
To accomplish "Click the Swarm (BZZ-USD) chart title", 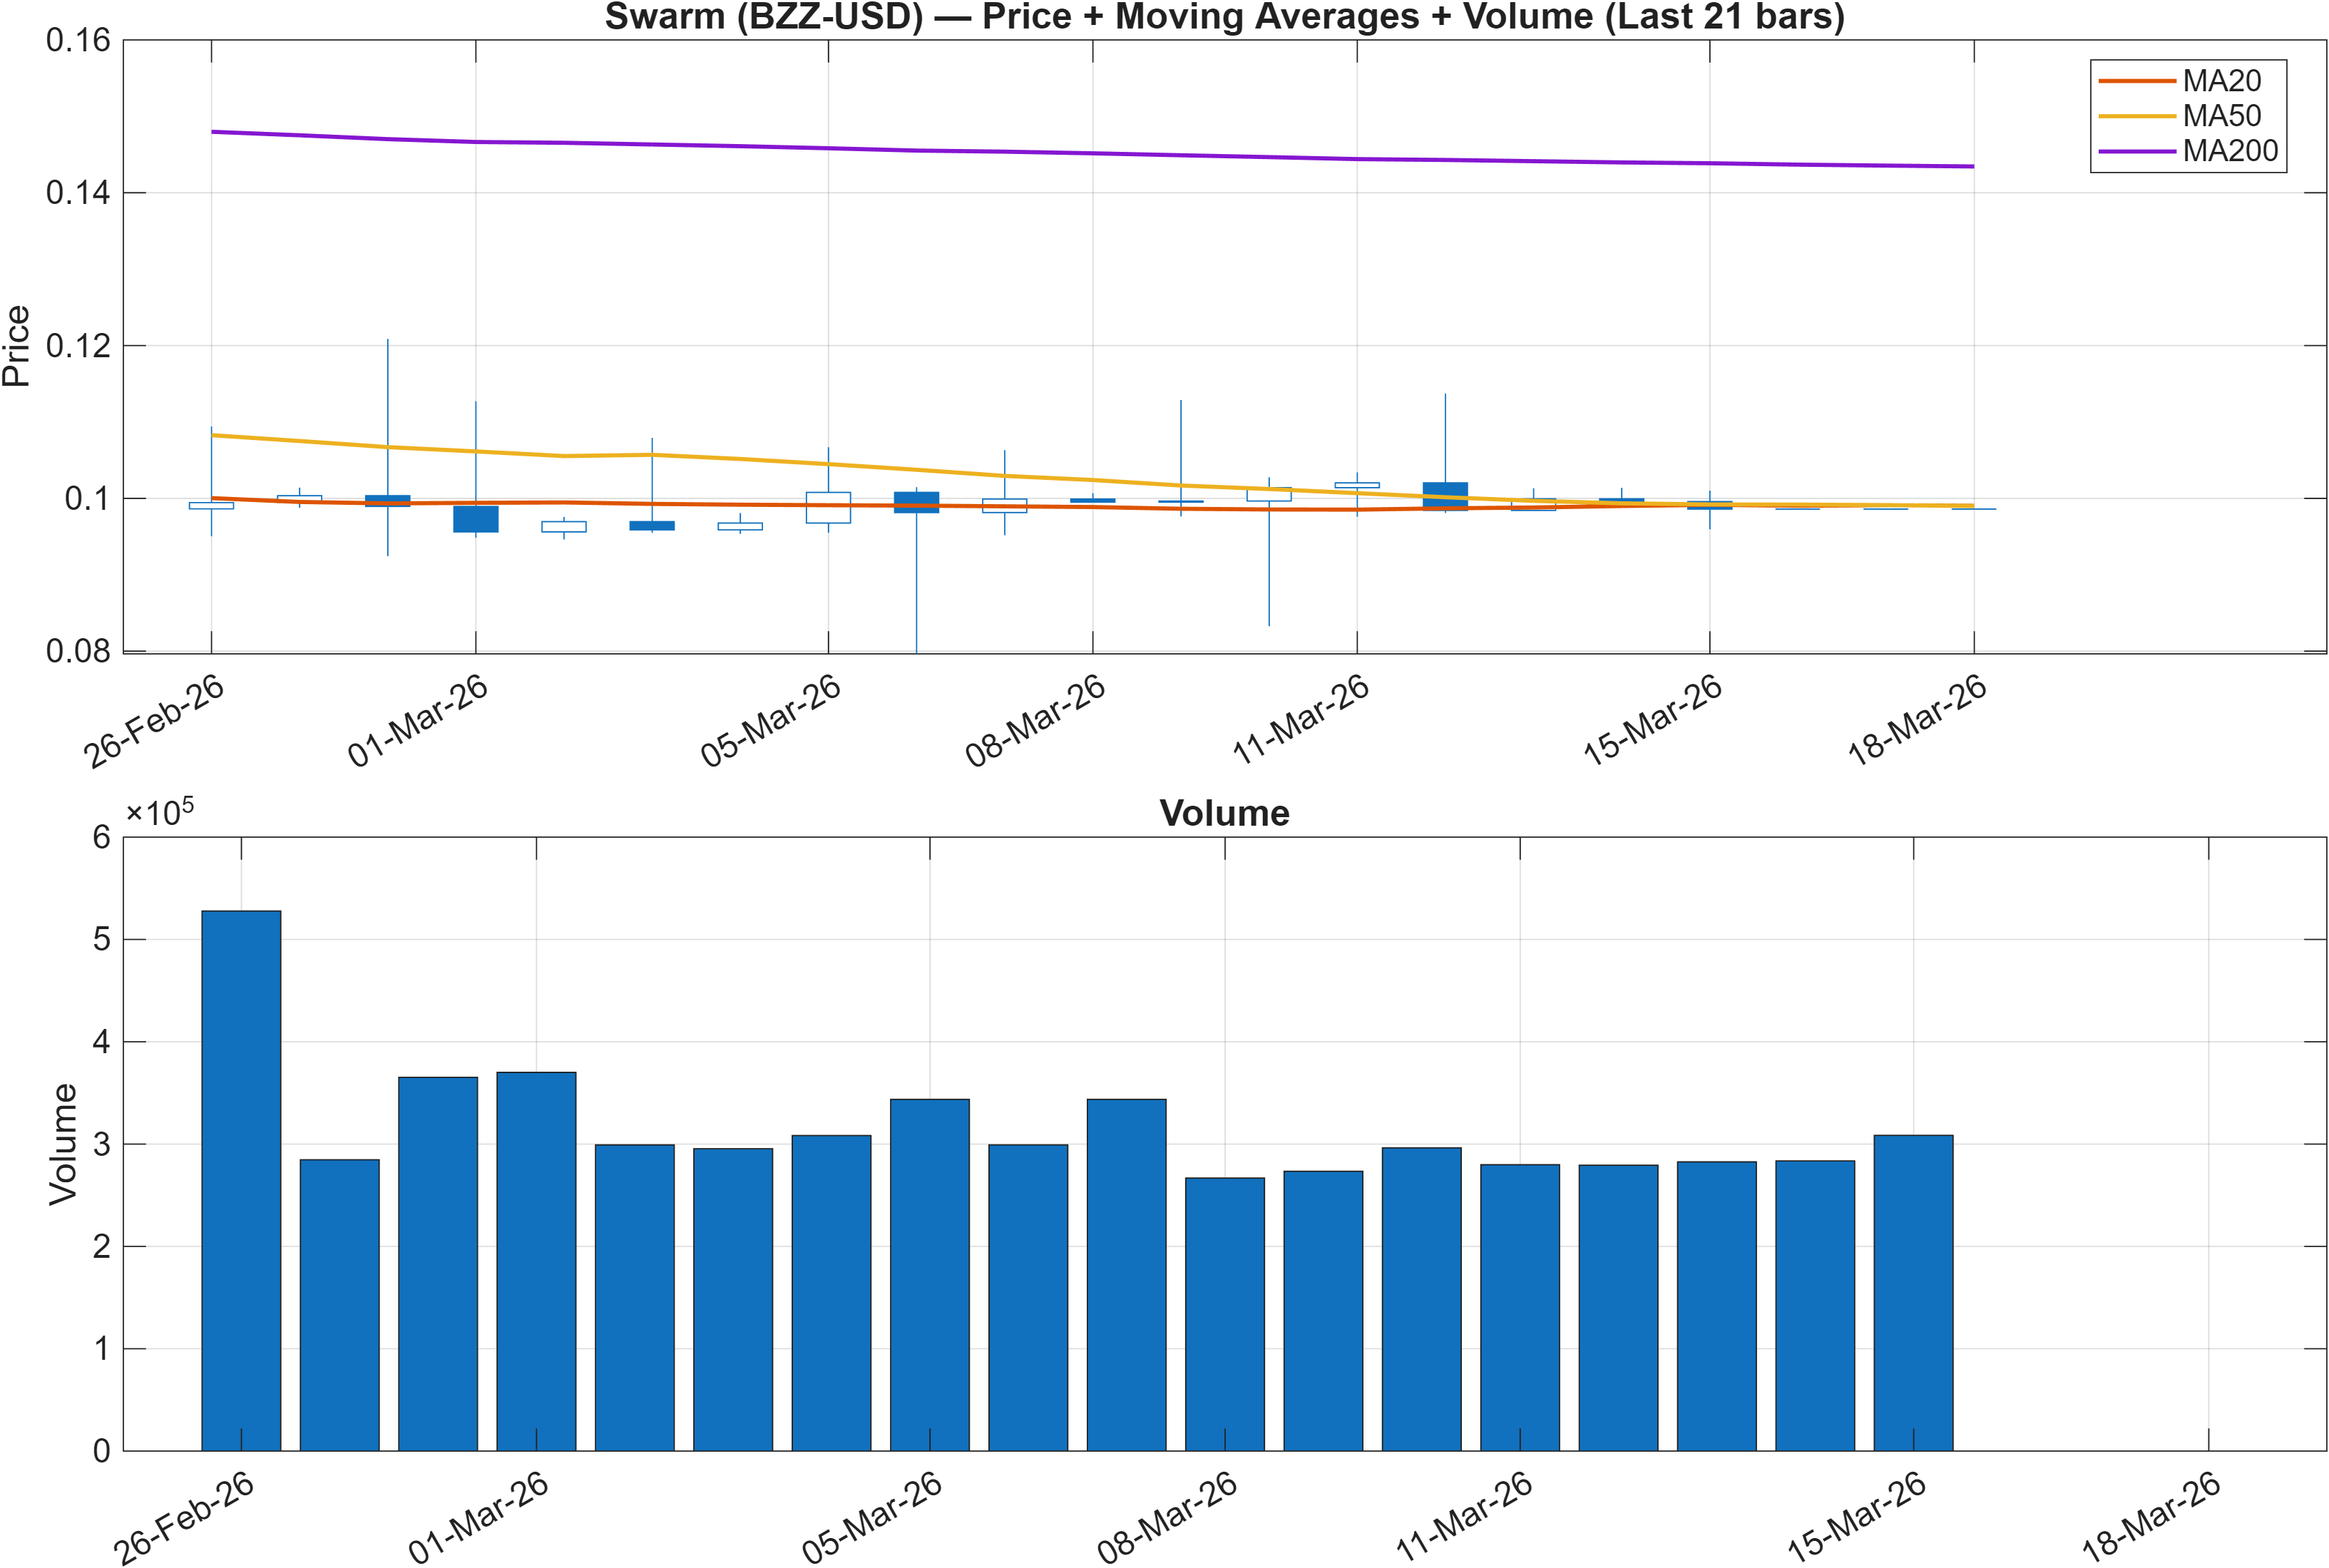I will tap(1224, 17).
